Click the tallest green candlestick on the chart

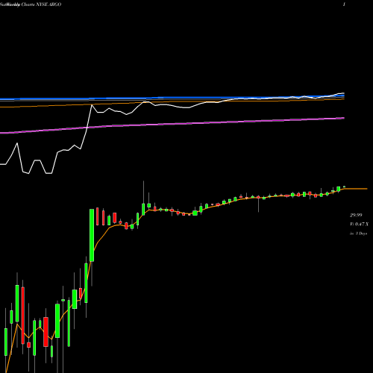click(92, 235)
